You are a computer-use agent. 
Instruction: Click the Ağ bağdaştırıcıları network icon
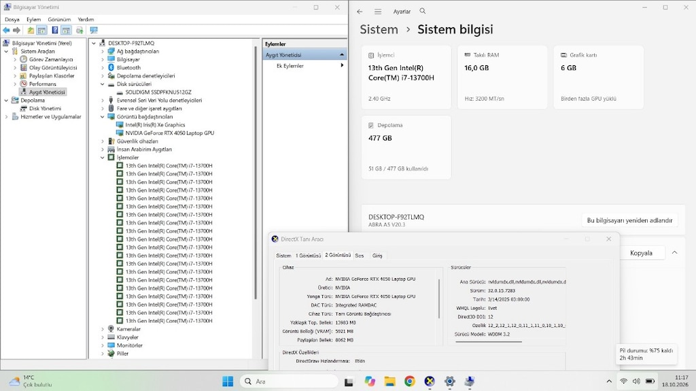pos(111,51)
